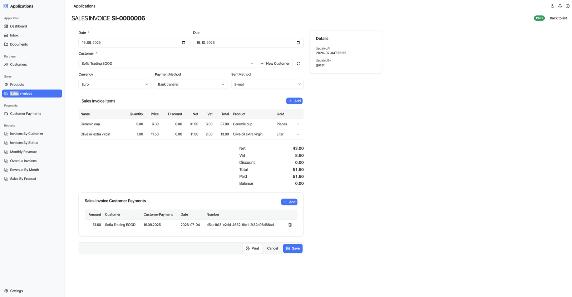The image size is (572, 297).
Task: Click the PAID status badge
Action: [539, 18]
